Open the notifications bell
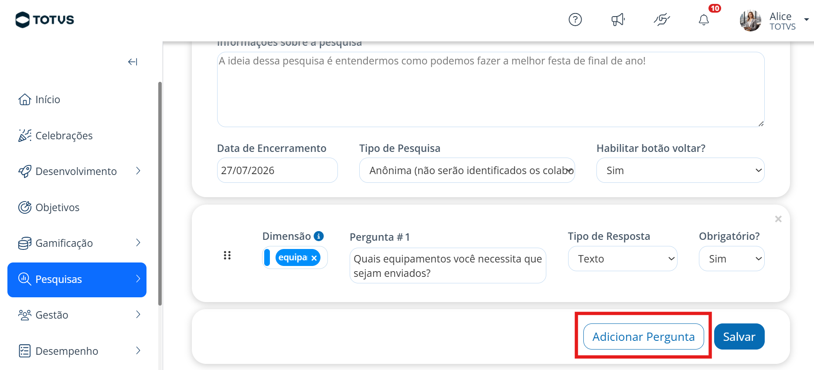Viewport: 814px width, 370px height. click(704, 20)
